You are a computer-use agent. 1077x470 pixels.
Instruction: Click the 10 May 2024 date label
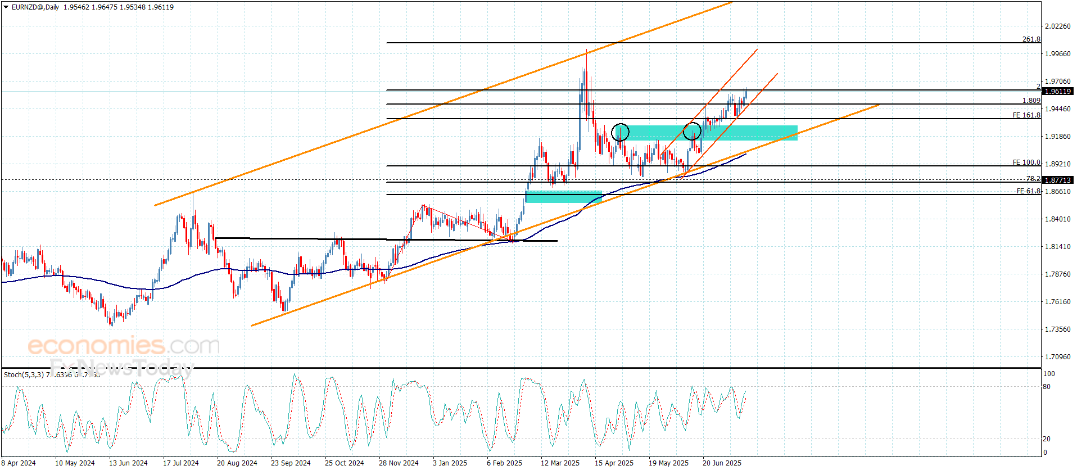coord(75,463)
